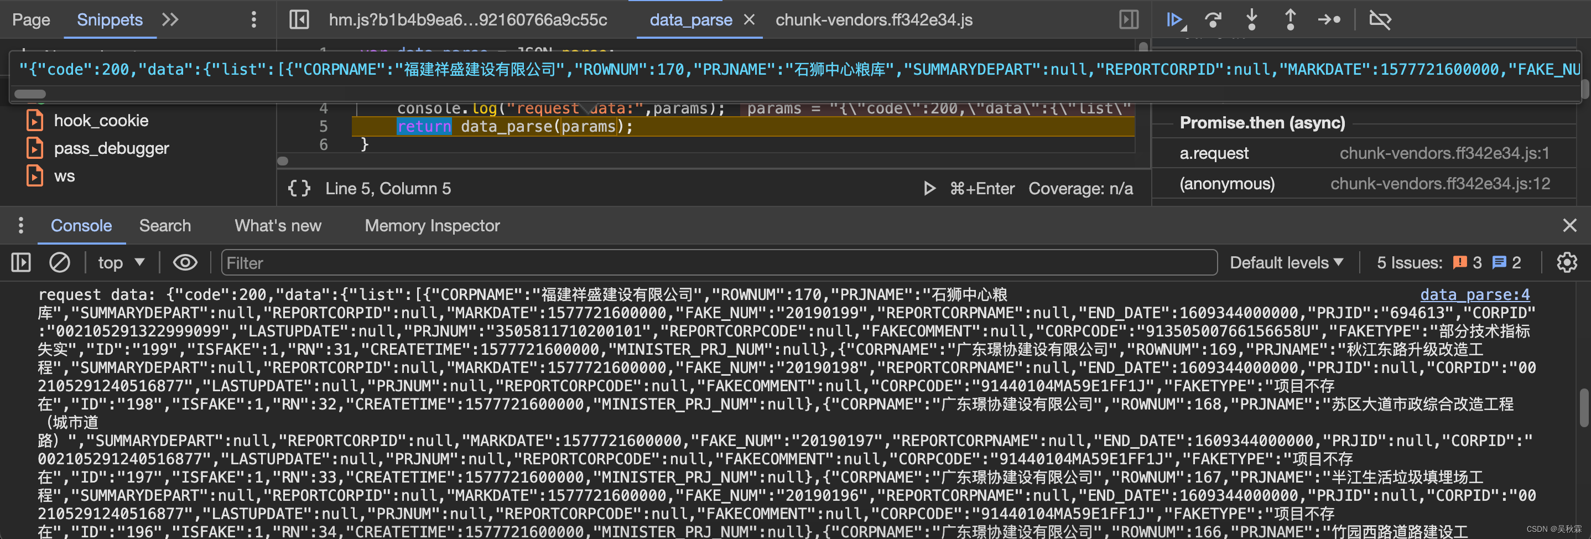Follow the data_parse:4 source link
The image size is (1591, 539).
pos(1475,295)
